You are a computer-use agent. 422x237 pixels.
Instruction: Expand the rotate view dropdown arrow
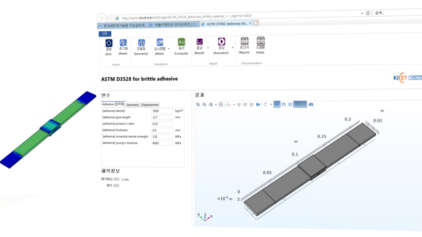271,104
